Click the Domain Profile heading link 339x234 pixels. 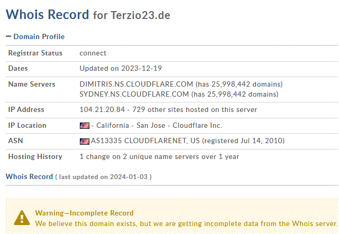[39, 36]
